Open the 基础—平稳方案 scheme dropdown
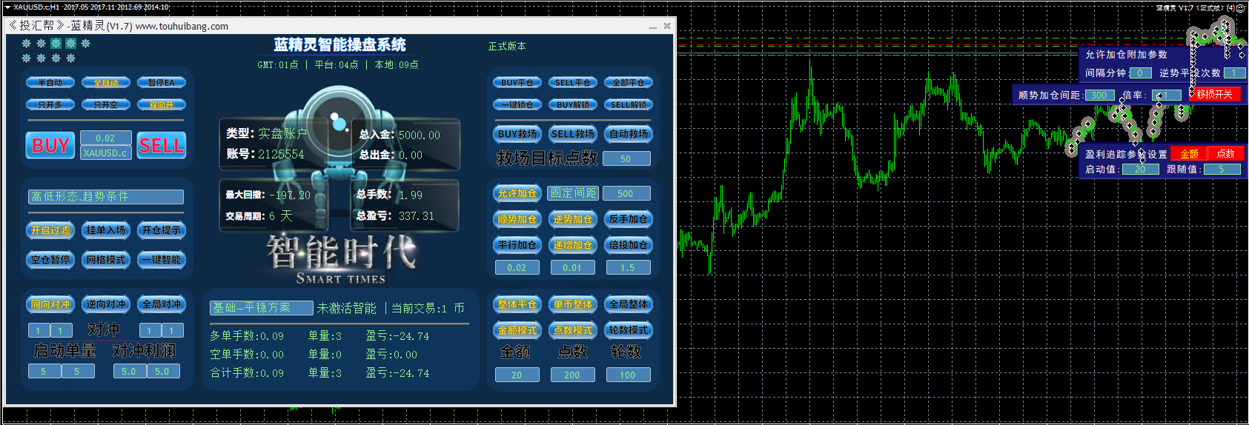Image resolution: width=1249 pixels, height=425 pixels. pos(262,308)
